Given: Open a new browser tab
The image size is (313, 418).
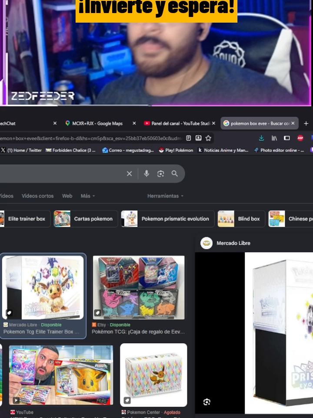Looking at the screenshot, I should tap(306, 123).
